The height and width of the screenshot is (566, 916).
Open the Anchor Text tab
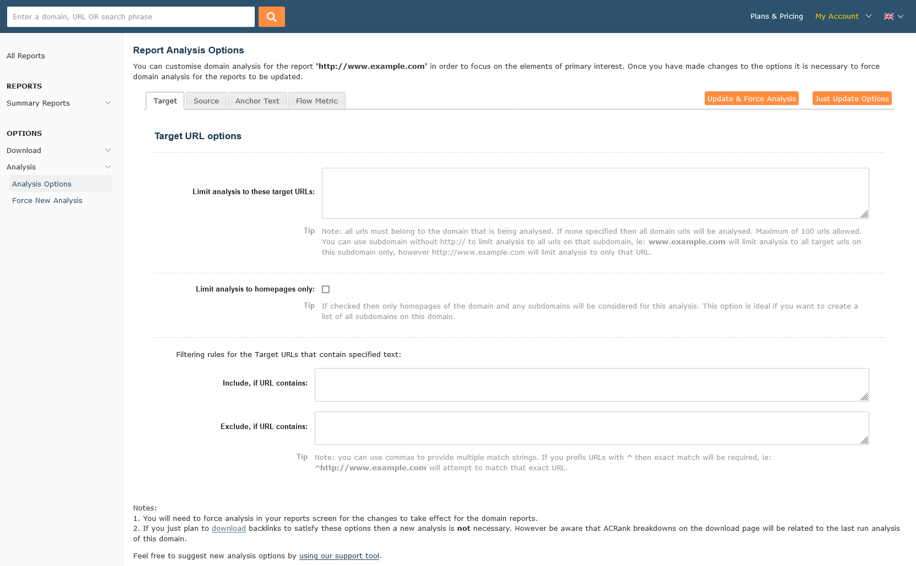pos(257,101)
